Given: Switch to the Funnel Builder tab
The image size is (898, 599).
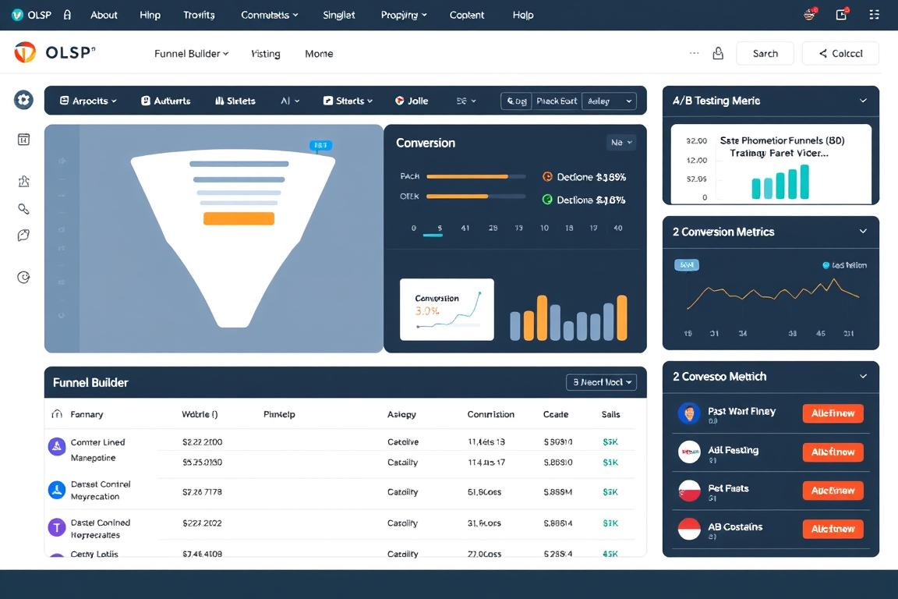Looking at the screenshot, I should (x=190, y=53).
